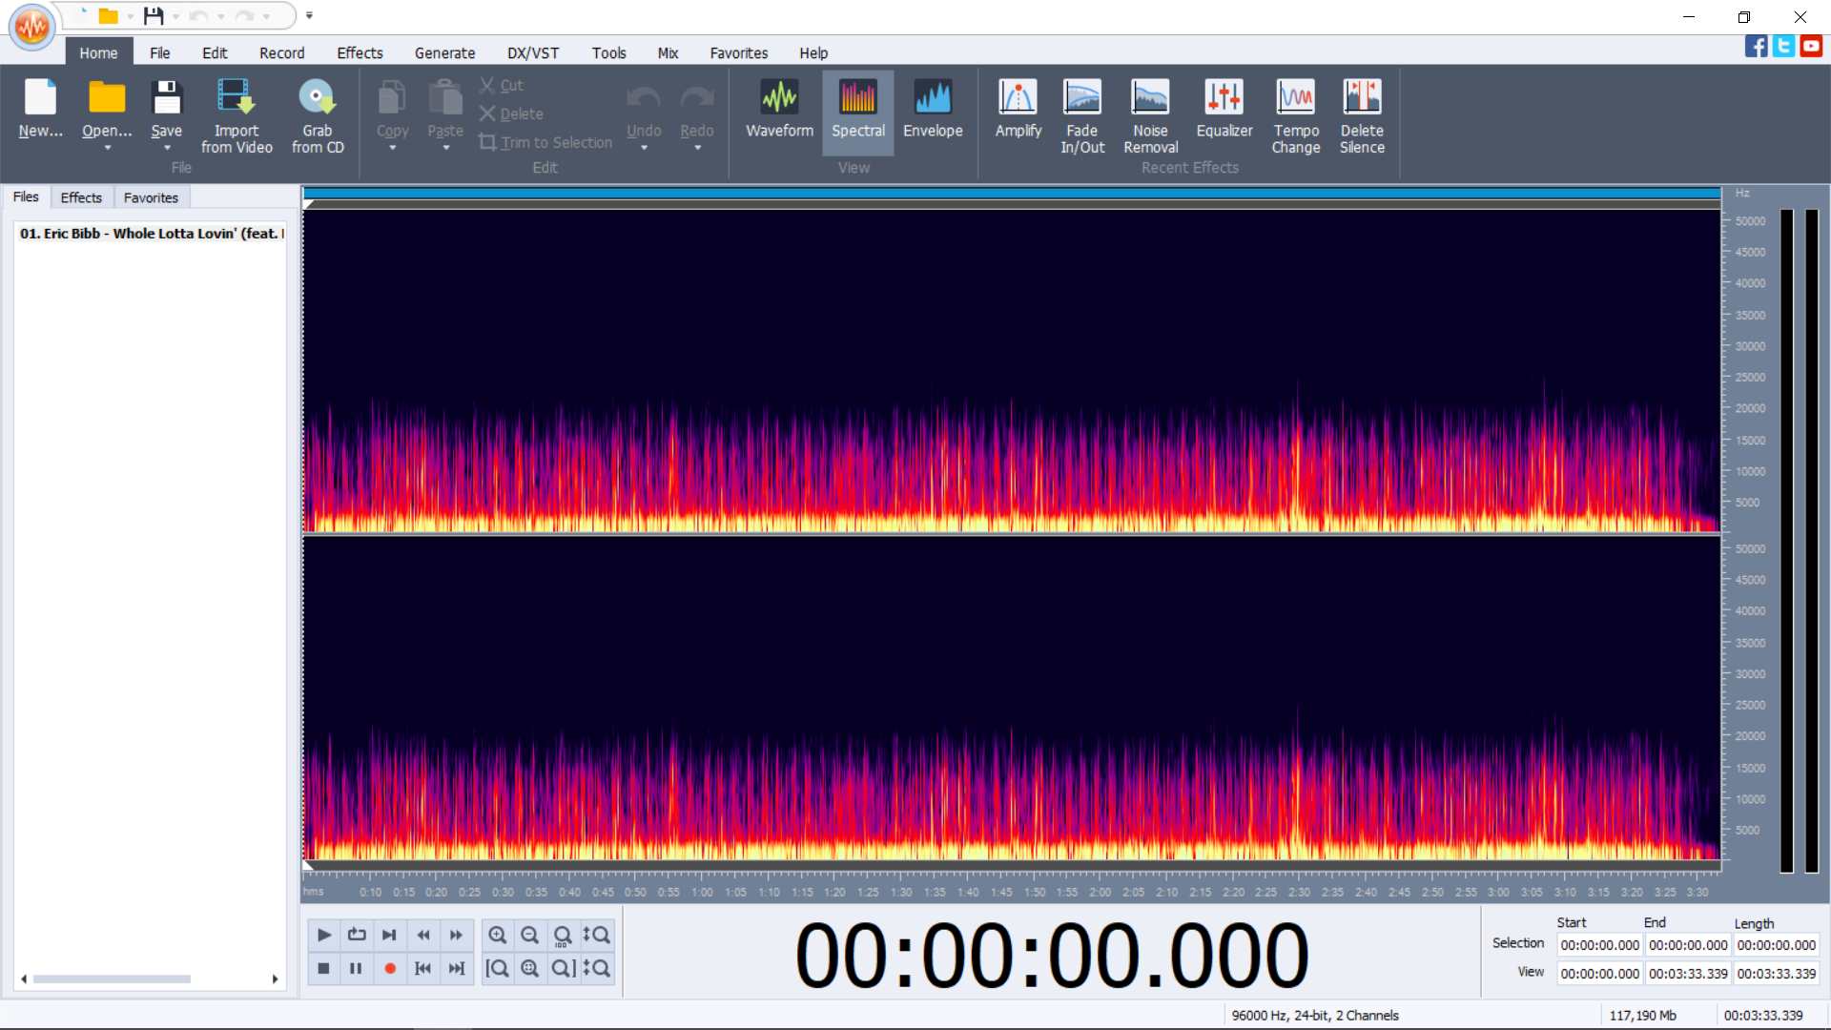Open the Record ribbon tab
Viewport: 1831px width, 1030px height.
[x=281, y=53]
